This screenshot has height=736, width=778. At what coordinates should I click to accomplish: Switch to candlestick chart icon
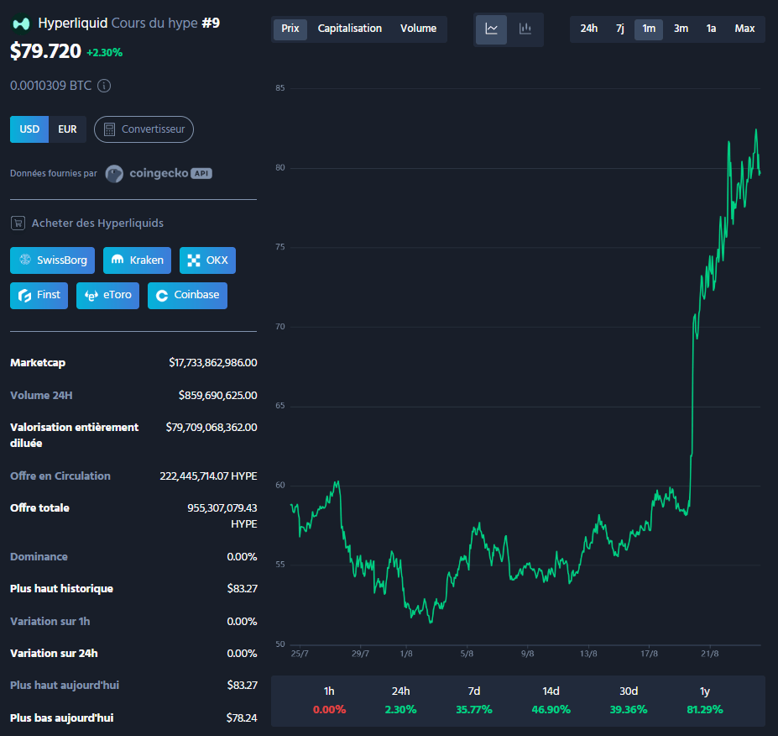pyautogui.click(x=525, y=29)
